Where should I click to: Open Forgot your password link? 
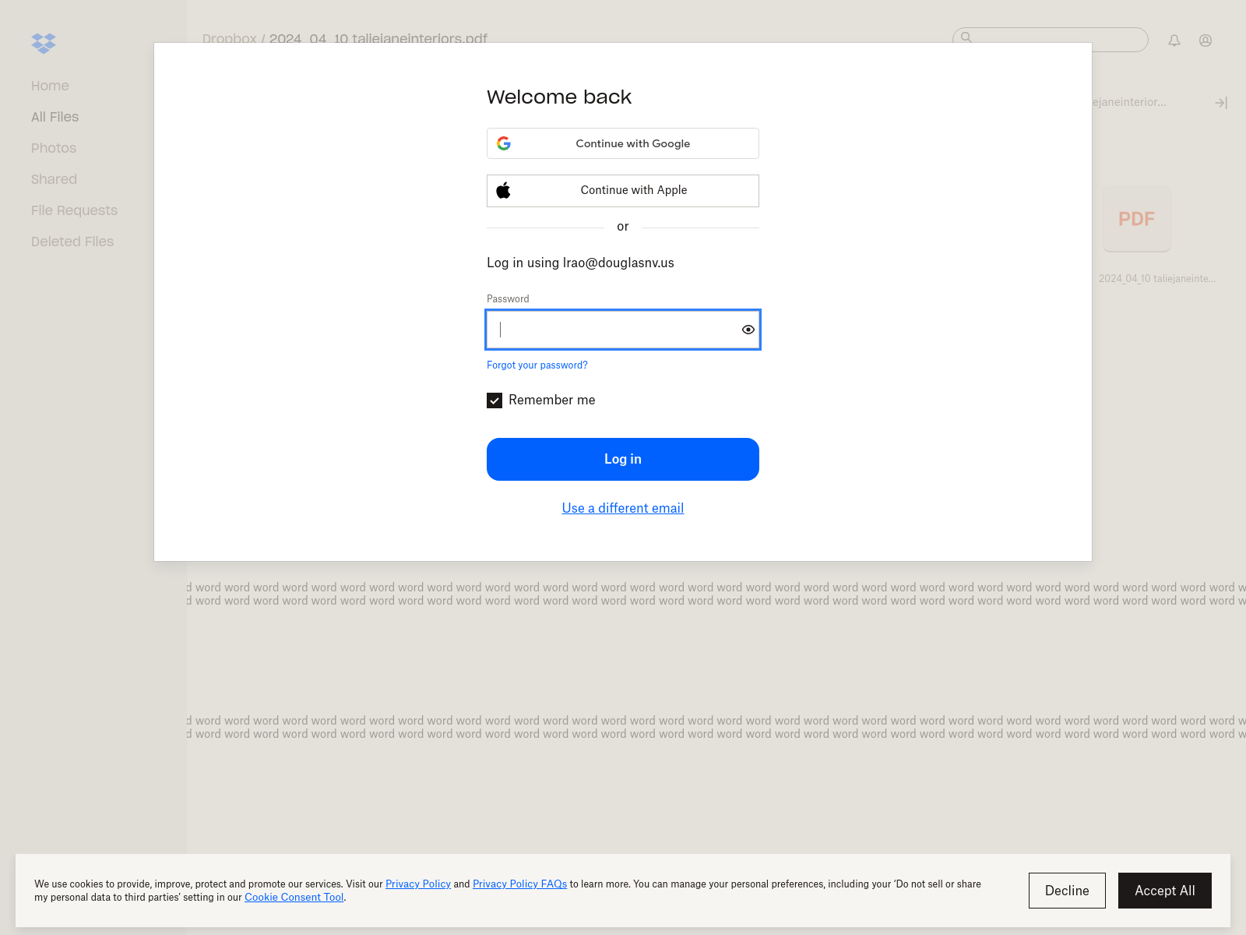pyautogui.click(x=537, y=365)
